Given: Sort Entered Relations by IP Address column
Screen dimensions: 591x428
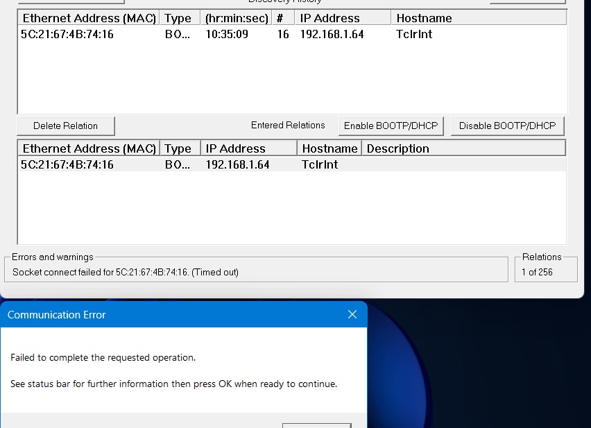Looking at the screenshot, I should (249, 148).
